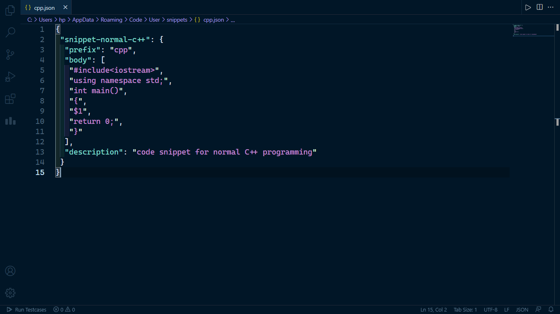This screenshot has width=560, height=314.
Task: Click the "return 0;" string
Action: [x=94, y=121]
